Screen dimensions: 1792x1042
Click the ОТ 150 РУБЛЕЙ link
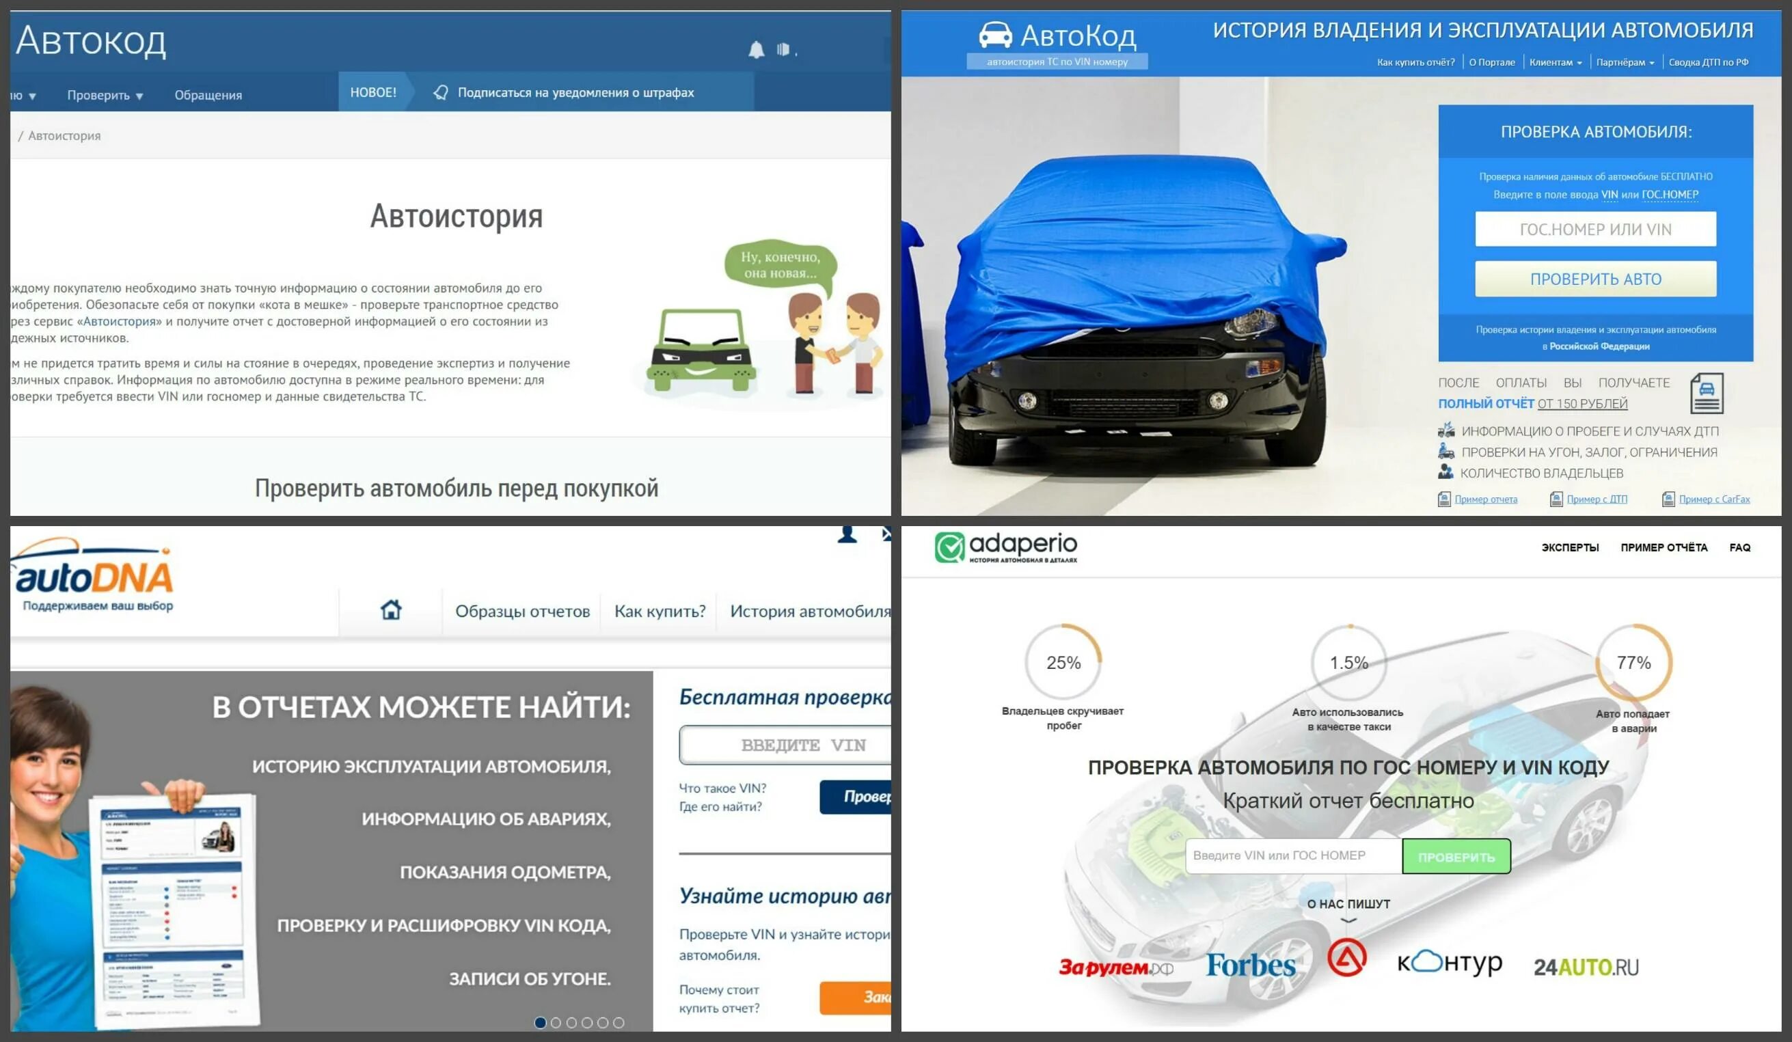click(x=1582, y=404)
